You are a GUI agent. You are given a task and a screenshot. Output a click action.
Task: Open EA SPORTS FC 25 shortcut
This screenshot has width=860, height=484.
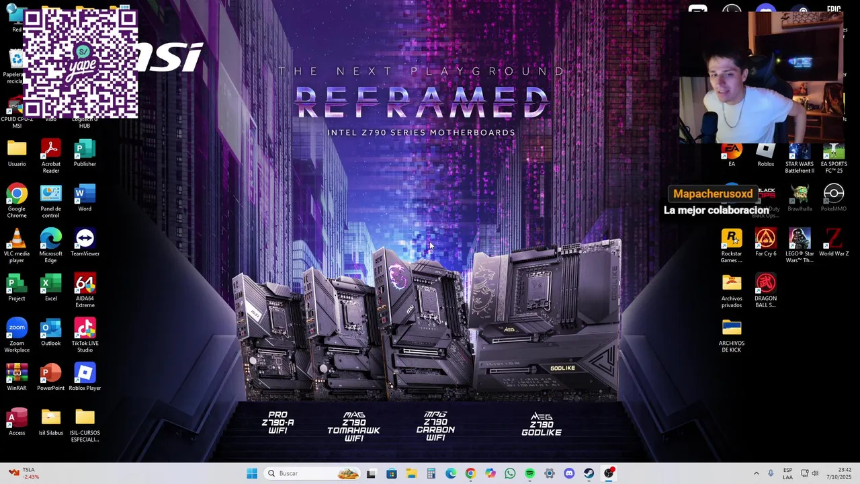point(834,159)
